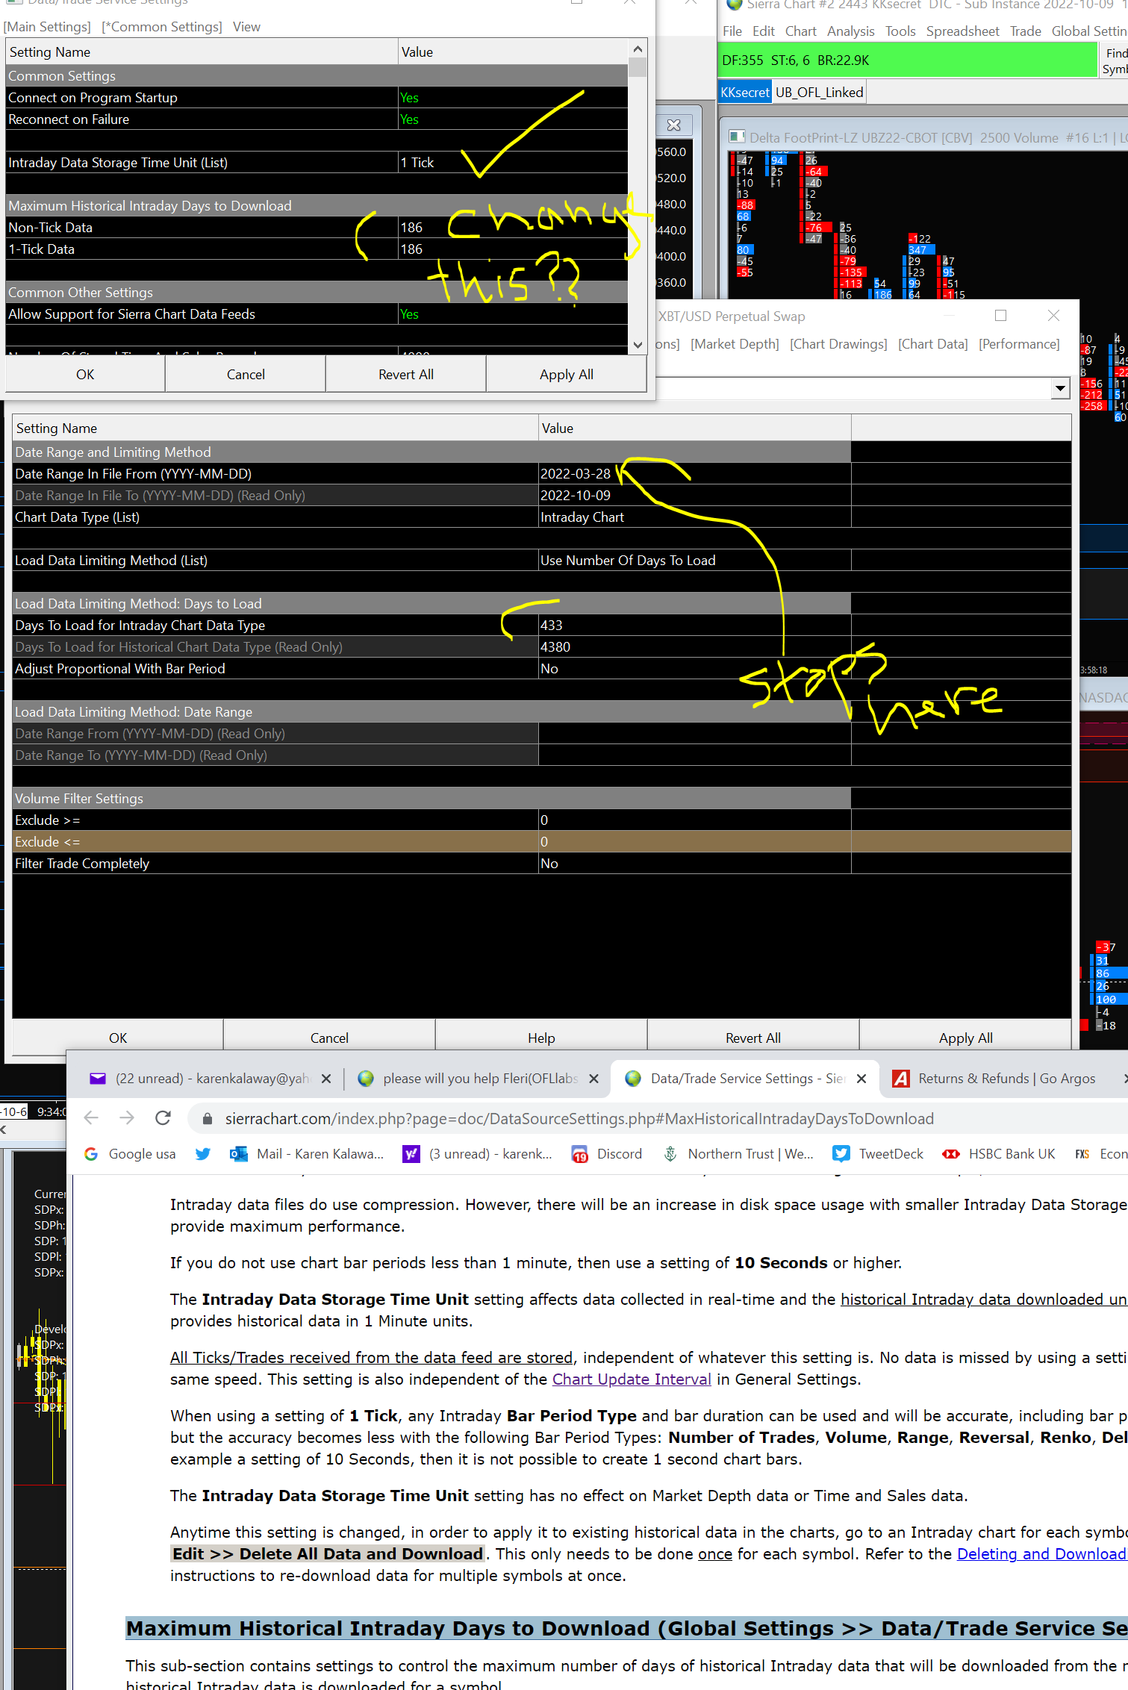Open Load Data Limiting Method list
Screen dimensions: 1128x1690
[694, 561]
